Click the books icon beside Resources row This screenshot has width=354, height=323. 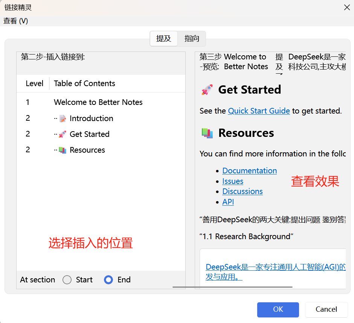click(x=63, y=150)
